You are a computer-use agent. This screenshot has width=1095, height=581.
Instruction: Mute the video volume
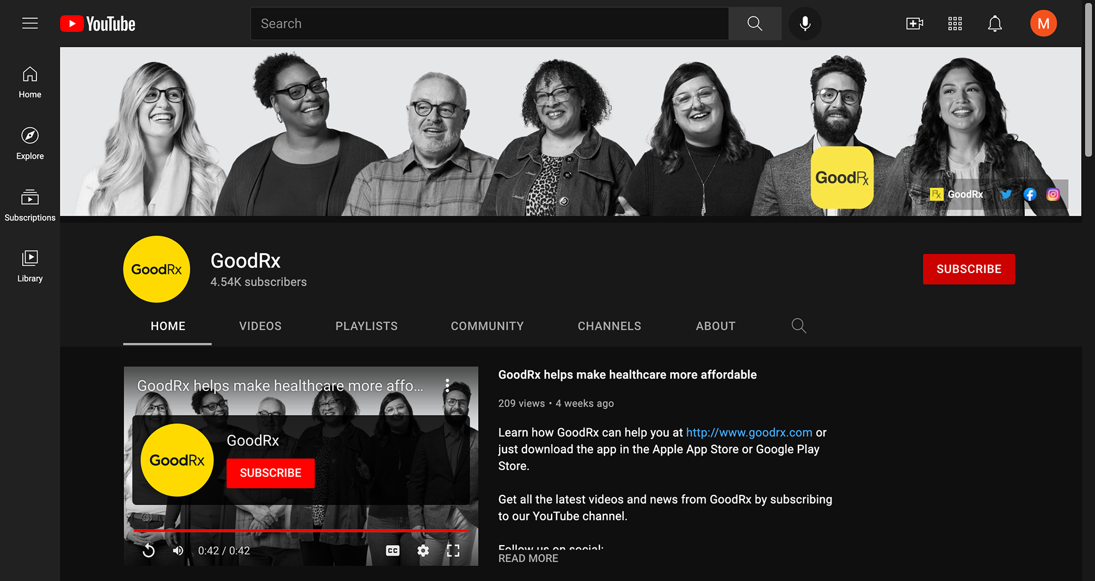[x=179, y=550]
